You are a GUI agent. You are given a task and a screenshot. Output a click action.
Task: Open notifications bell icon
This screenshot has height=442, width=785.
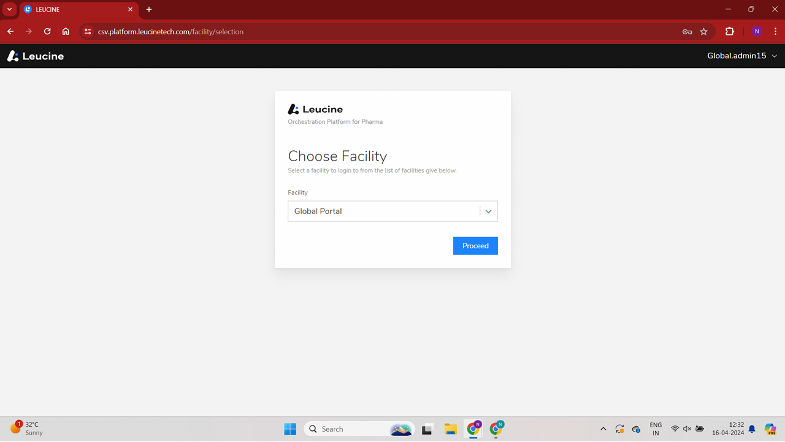[x=752, y=429]
